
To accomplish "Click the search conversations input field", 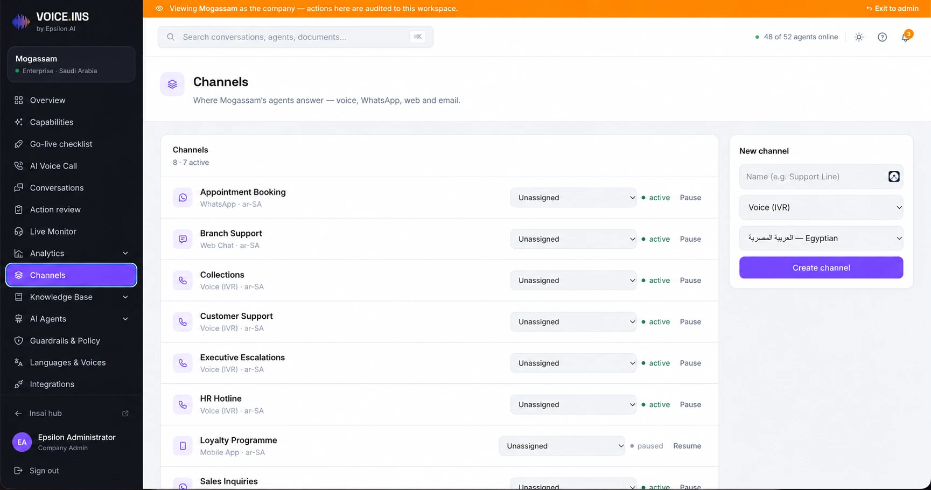I will pyautogui.click(x=295, y=37).
